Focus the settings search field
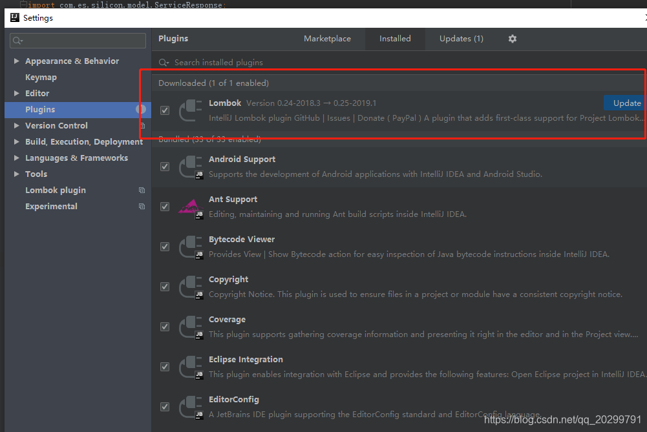 (x=78, y=41)
